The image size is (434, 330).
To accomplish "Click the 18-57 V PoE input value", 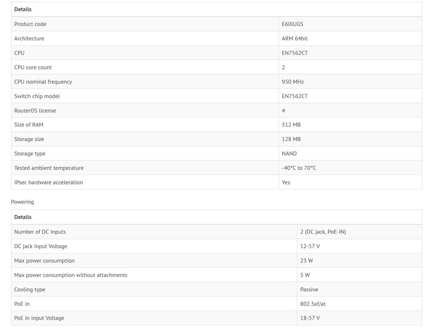I will pyautogui.click(x=310, y=318).
